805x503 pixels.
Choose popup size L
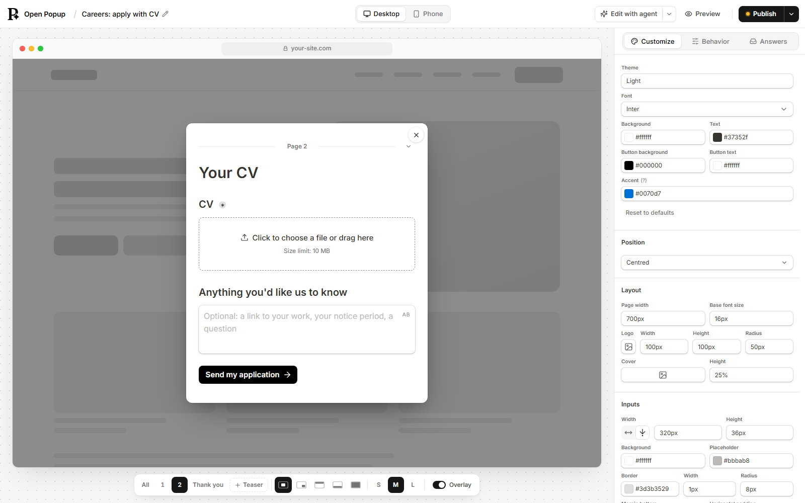(x=413, y=485)
